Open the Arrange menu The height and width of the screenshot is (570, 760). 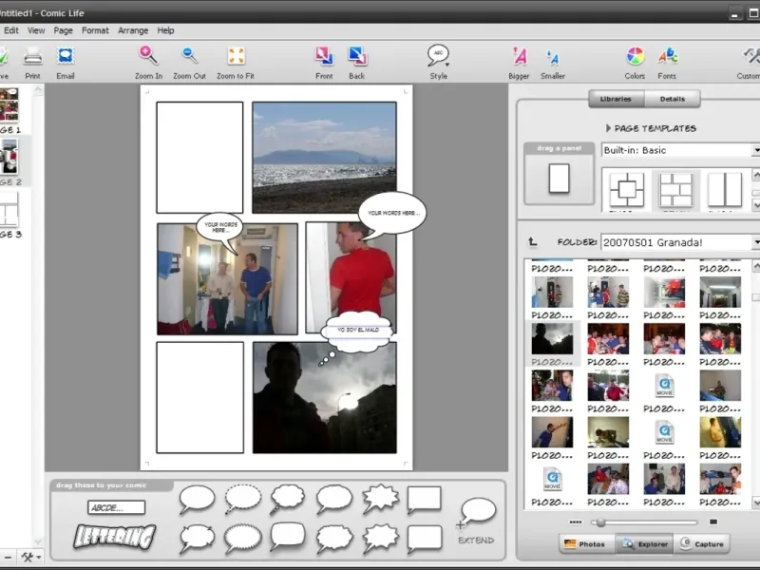point(133,30)
